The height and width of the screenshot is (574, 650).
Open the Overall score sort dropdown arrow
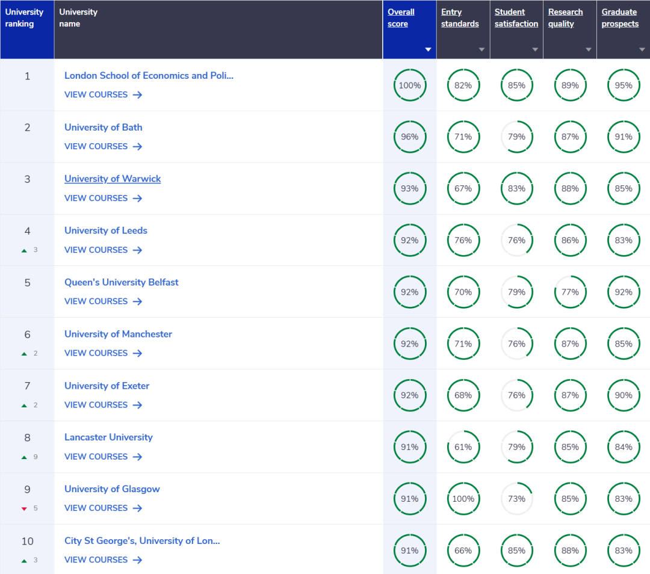[x=428, y=50]
